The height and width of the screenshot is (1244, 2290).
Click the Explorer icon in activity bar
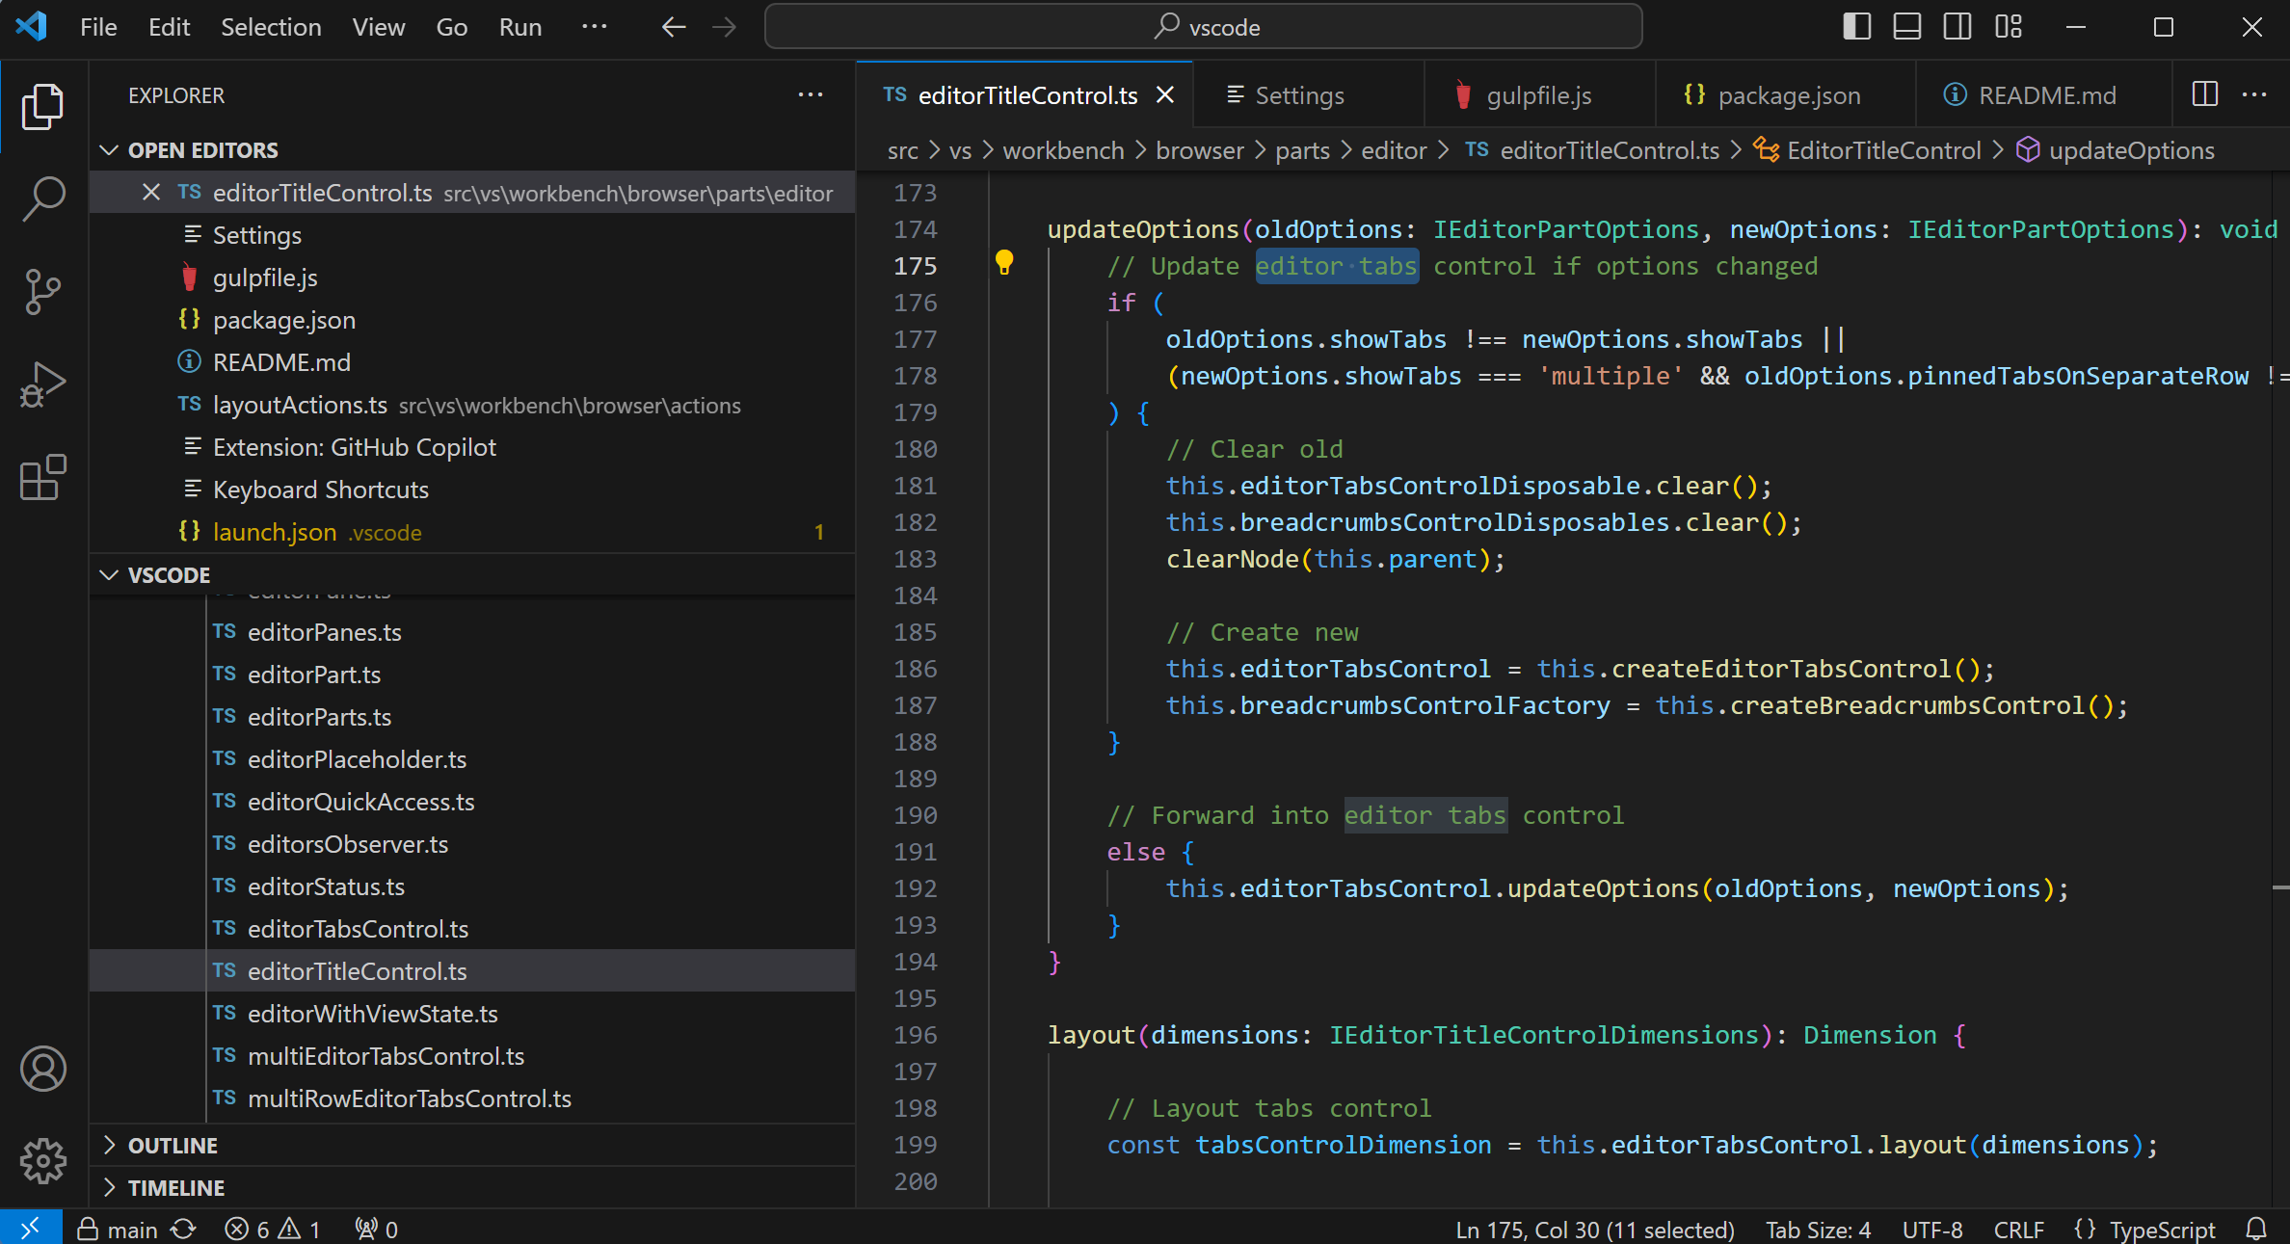41,107
